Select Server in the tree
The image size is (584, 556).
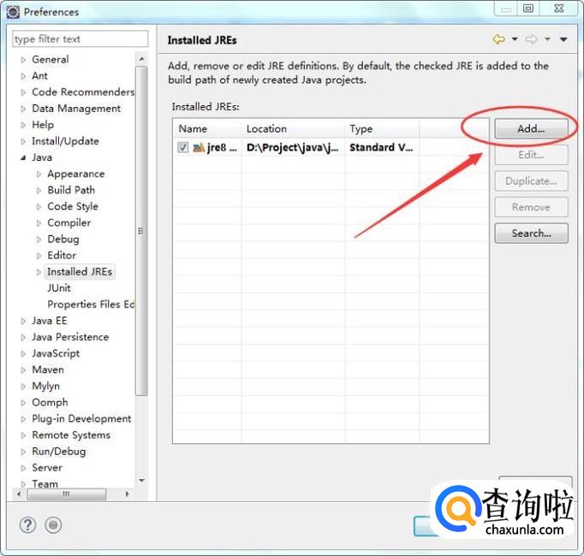pyautogui.click(x=47, y=468)
